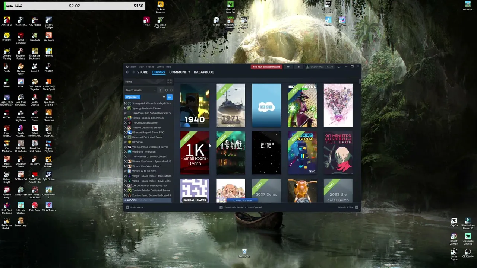Select the Minecraft Launcher desktop icon

tap(230, 7)
